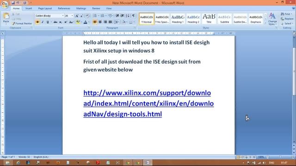
Task: Click the Multilevel list icon
Action: coord(110,16)
